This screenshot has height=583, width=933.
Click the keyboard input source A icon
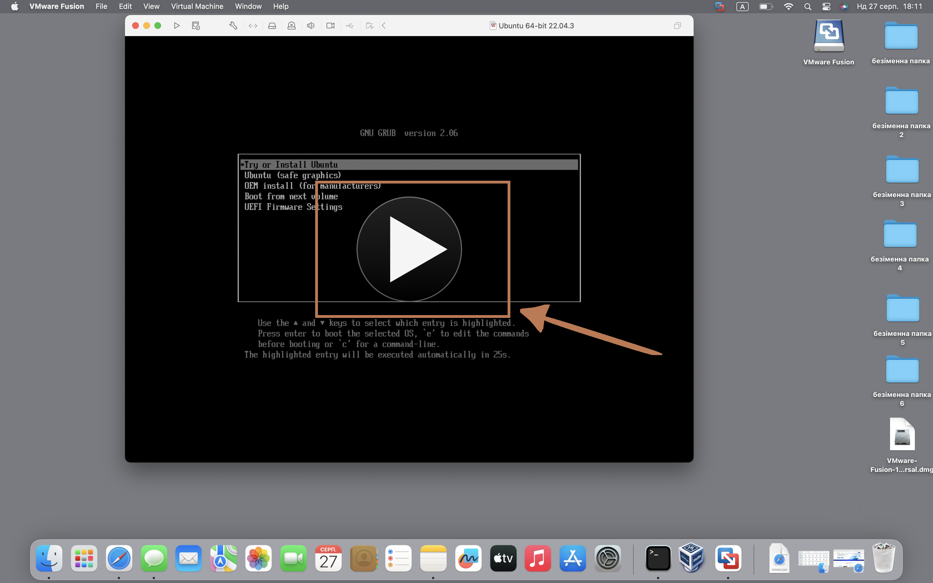coord(742,6)
